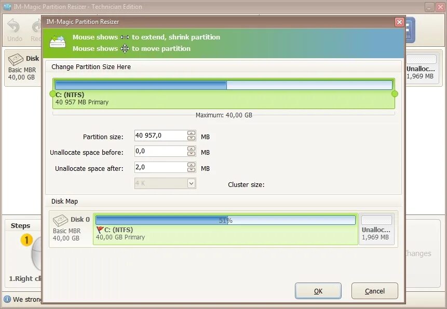Select Unalloc block in main window disk list

(422, 69)
